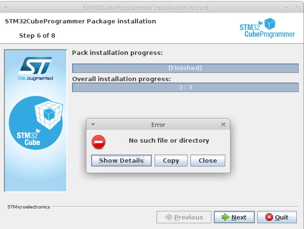
Task: Quit the installation wizard
Action: click(x=277, y=217)
